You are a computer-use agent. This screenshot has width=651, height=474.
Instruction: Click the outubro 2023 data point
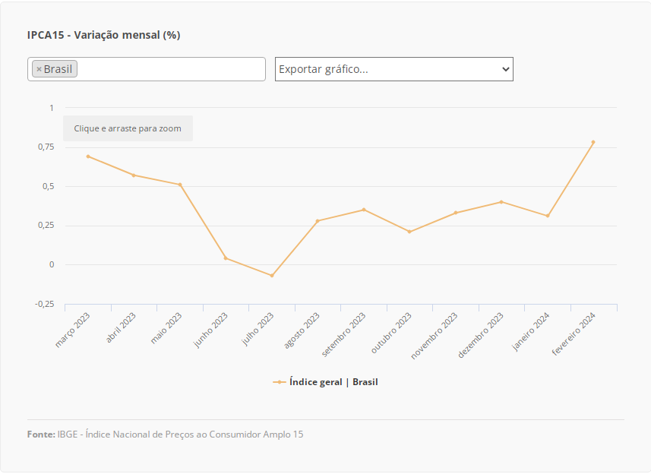point(409,232)
